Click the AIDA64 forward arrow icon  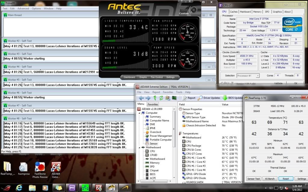[x=148, y=98]
